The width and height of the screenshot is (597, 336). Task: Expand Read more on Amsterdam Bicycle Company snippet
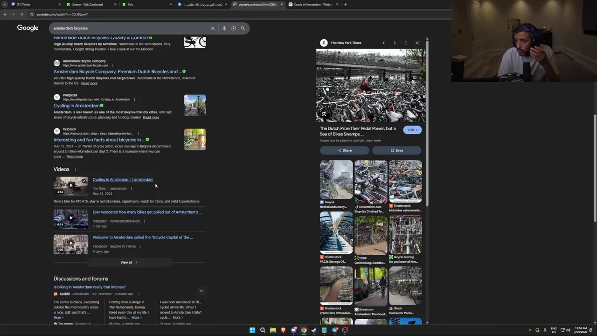click(89, 84)
